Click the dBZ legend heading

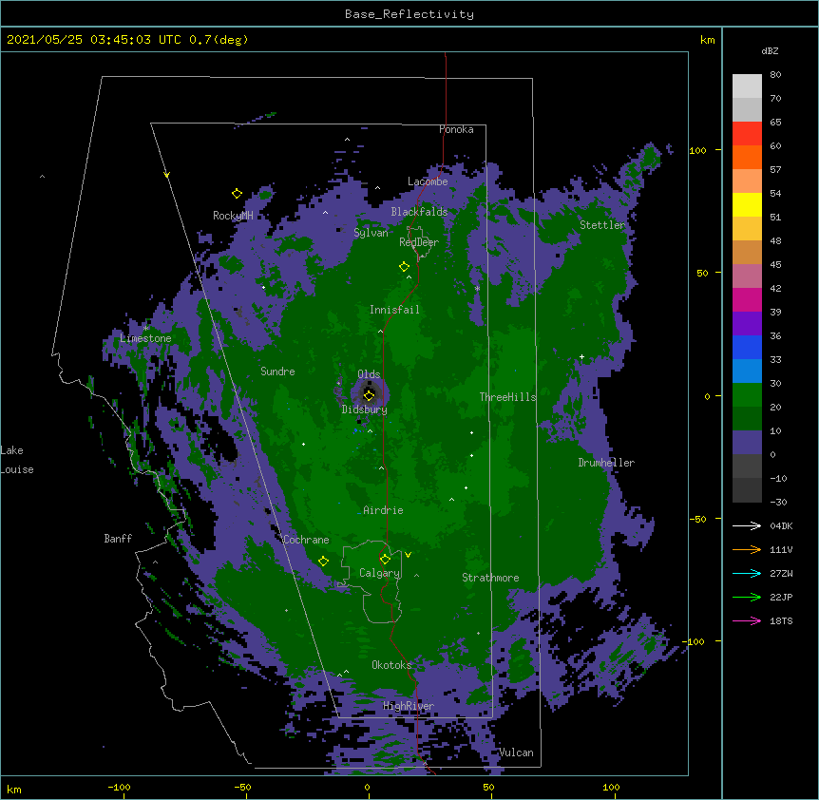click(770, 50)
